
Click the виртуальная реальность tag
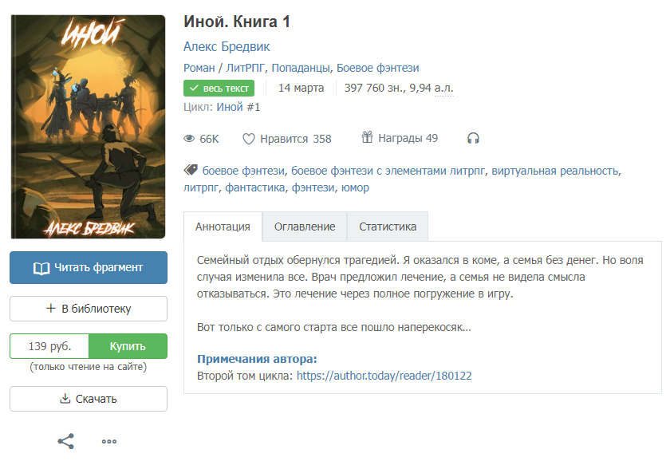tap(554, 171)
